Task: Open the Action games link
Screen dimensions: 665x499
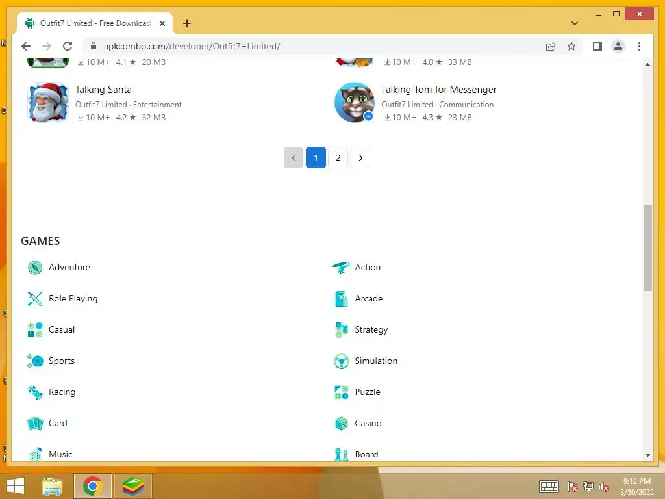Action: click(368, 267)
